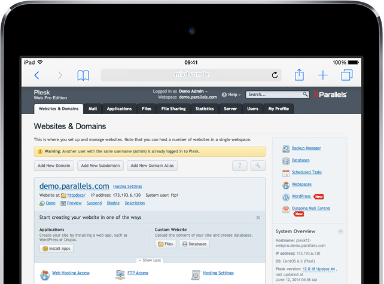Screen dimensions: 384x284
Task: Click the Outgoing Mail Control envelope icon
Action: click(286, 209)
